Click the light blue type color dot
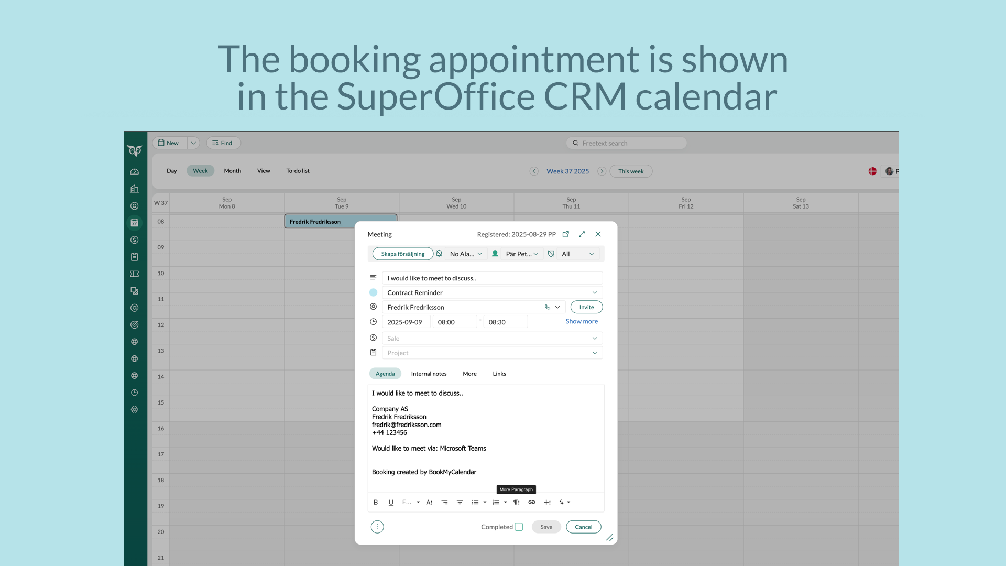1006x566 pixels. pos(374,292)
